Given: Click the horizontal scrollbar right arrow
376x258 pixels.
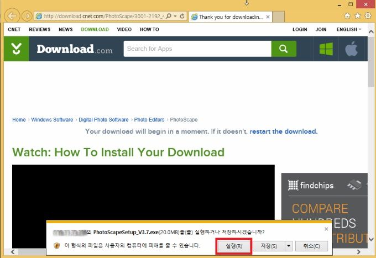Looking at the screenshot, I should (358, 251).
